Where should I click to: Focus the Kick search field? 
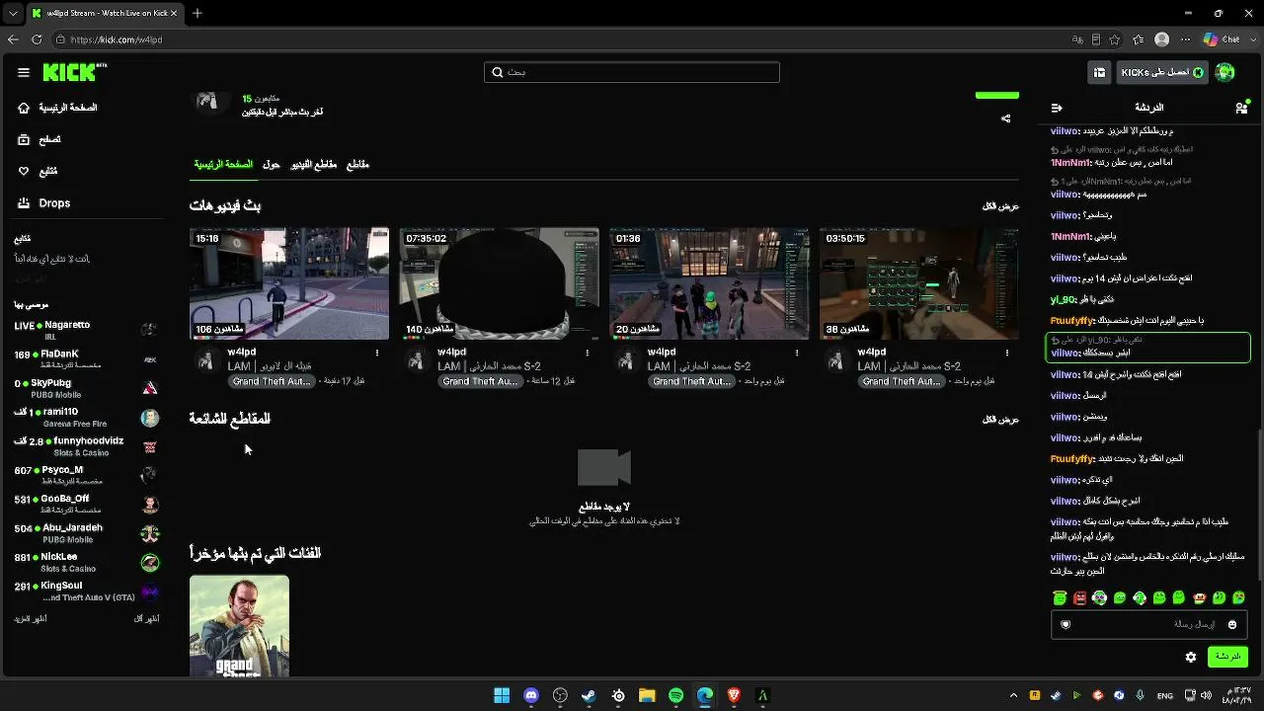pyautogui.click(x=632, y=72)
